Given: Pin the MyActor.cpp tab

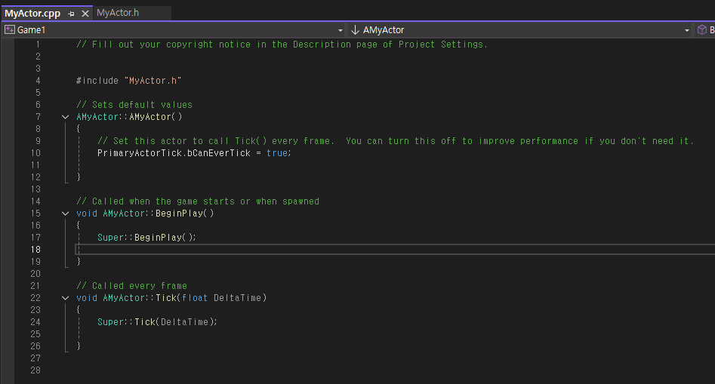Looking at the screenshot, I should 71,14.
